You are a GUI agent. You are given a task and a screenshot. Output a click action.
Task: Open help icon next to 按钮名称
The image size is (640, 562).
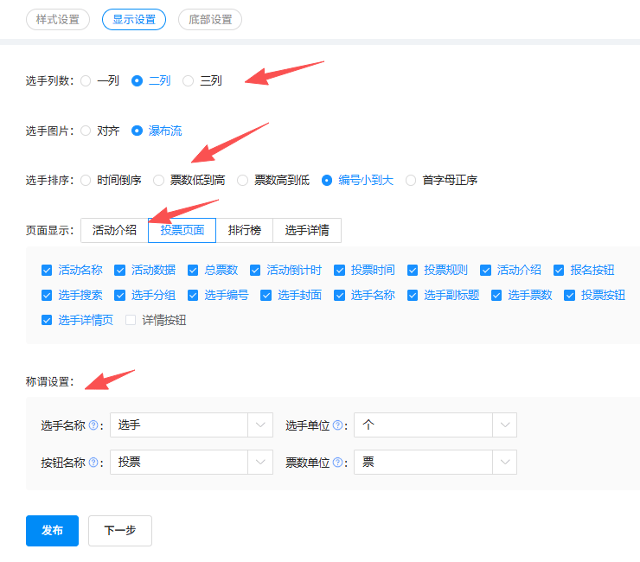[93, 463]
